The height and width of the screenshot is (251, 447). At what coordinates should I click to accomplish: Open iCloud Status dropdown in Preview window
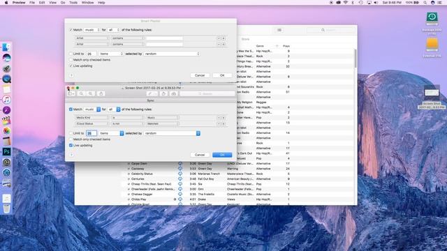tap(91, 124)
